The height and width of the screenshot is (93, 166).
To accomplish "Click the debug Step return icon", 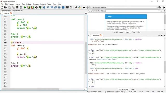I will 56,7.
